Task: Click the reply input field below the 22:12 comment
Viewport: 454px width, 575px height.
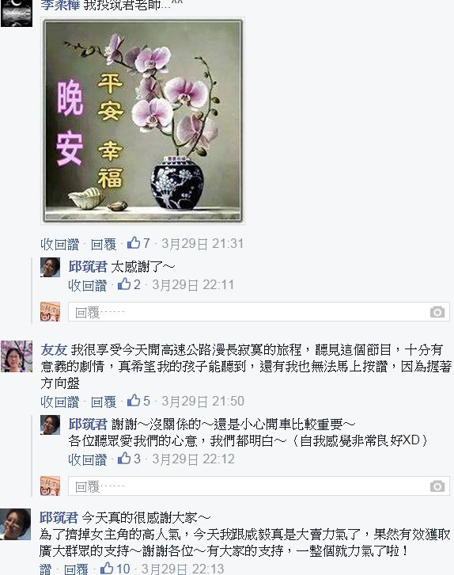Action: point(259,486)
